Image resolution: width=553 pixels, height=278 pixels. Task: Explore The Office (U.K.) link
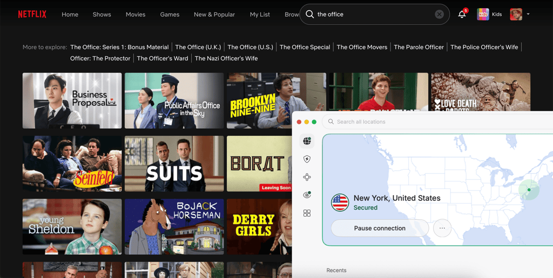click(198, 47)
